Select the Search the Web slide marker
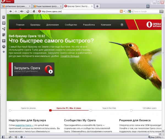 point(91,110)
